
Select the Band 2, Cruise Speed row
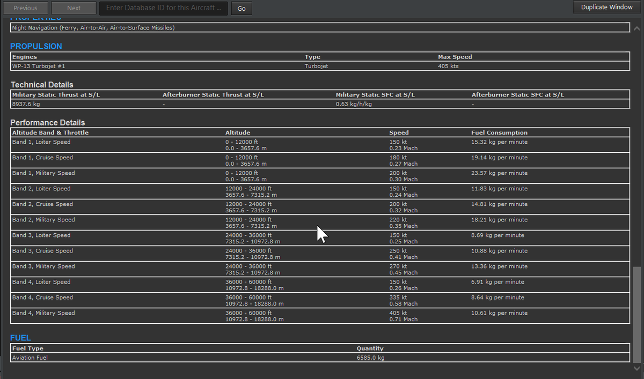click(320, 207)
